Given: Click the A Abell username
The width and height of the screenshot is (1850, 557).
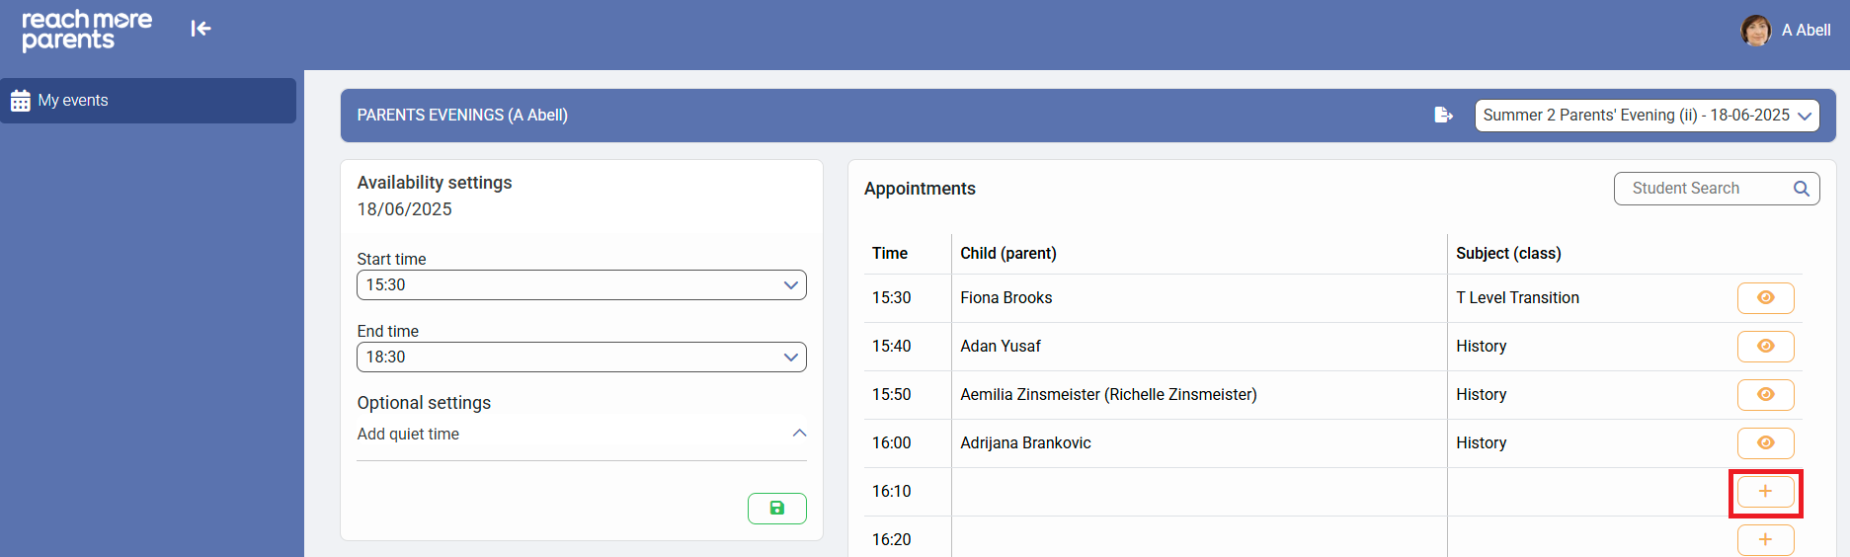Looking at the screenshot, I should coord(1806,31).
